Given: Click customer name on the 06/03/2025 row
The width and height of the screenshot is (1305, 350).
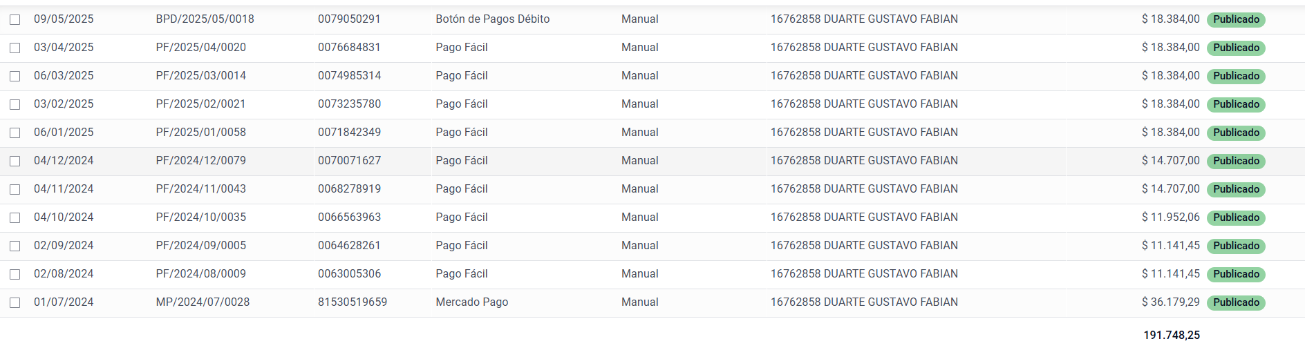Looking at the screenshot, I should 864,76.
